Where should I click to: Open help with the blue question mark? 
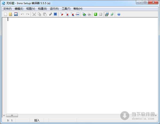point(119,14)
